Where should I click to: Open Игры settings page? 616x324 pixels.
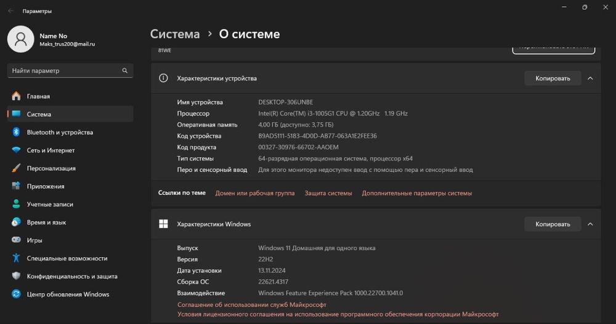[70, 240]
